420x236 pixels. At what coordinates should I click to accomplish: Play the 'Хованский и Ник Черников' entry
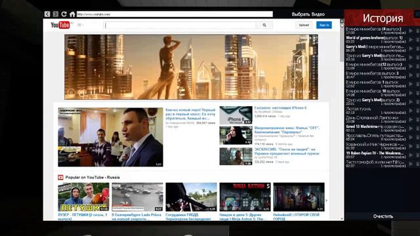pos(411,146)
